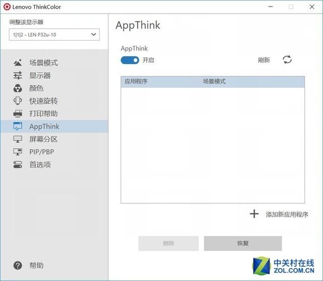323x281 pixels.
Task: Click the 刷新 label
Action: coord(264,60)
